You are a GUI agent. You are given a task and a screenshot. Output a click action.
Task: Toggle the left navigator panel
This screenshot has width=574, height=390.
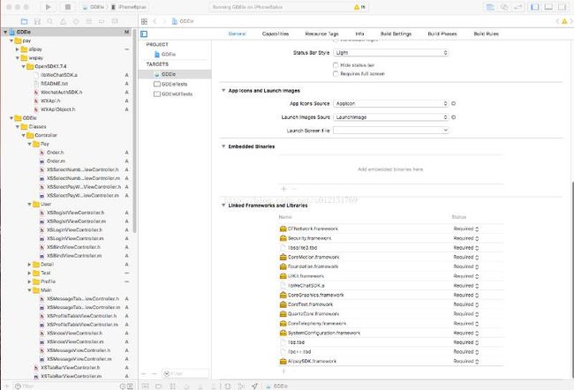tap(535, 7)
